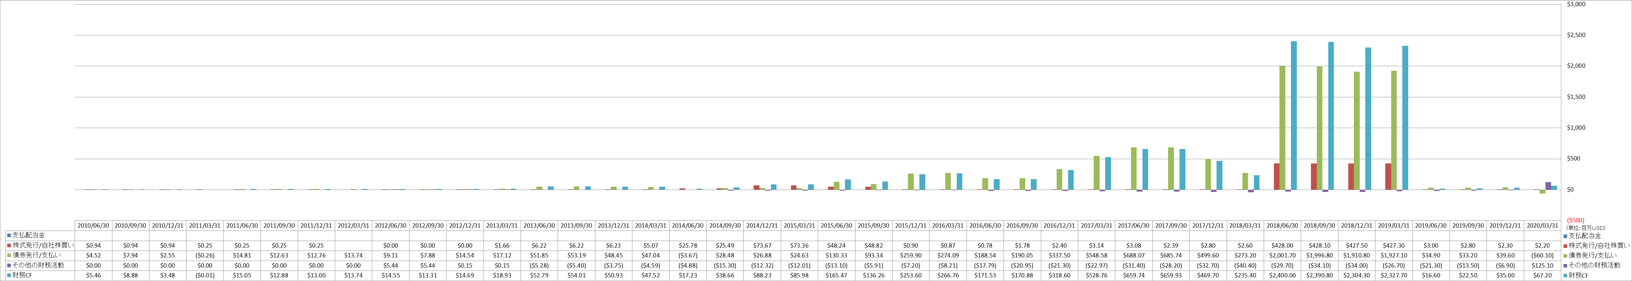The image size is (1632, 281).
Task: Click the green bond bar for 2017/06/30
Action: coord(1134,168)
